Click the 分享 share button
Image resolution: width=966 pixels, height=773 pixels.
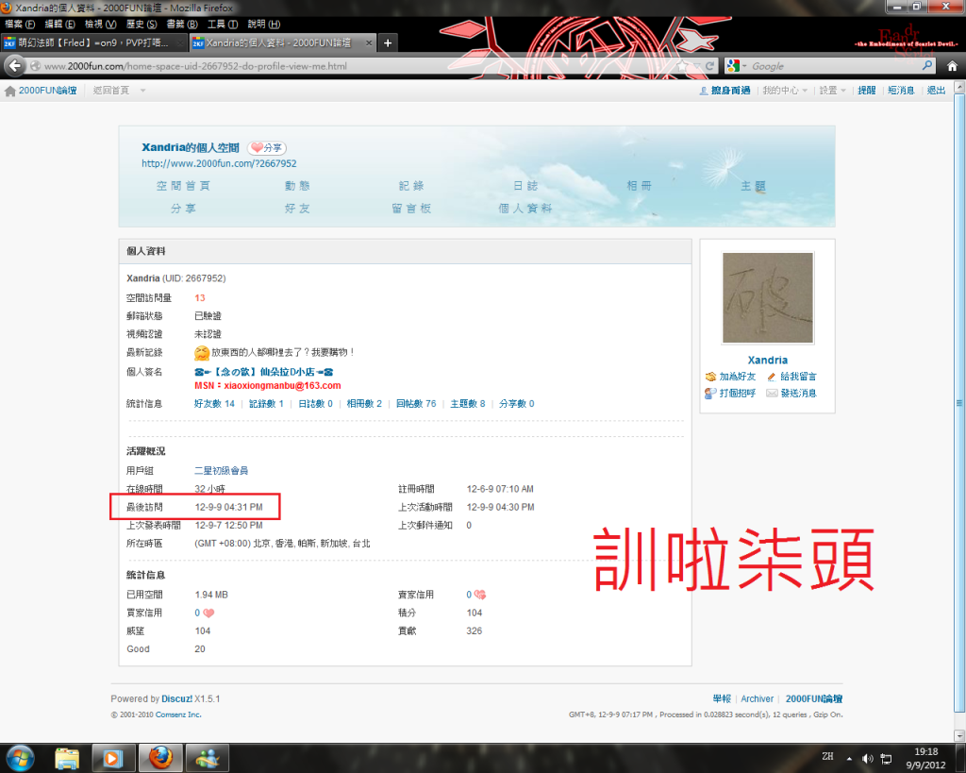[x=267, y=148]
